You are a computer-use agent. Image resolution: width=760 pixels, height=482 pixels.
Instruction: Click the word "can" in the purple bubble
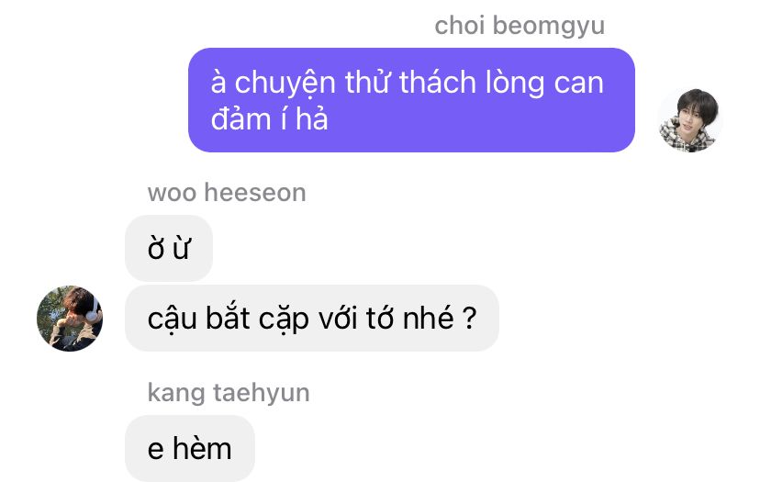tap(579, 84)
